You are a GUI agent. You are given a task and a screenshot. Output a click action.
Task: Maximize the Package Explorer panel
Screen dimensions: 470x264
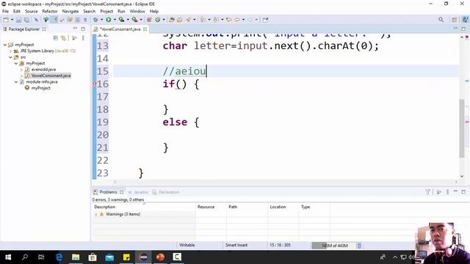[x=83, y=29]
